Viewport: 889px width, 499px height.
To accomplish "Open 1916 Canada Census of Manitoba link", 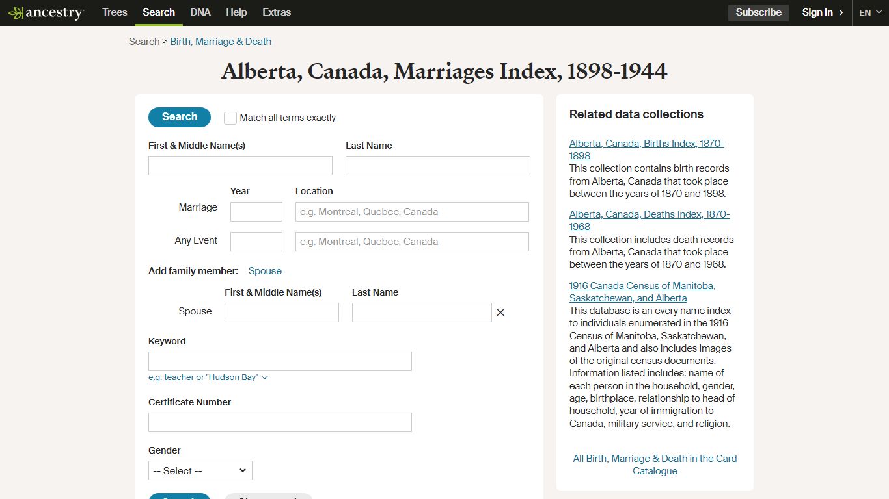I will [642, 292].
